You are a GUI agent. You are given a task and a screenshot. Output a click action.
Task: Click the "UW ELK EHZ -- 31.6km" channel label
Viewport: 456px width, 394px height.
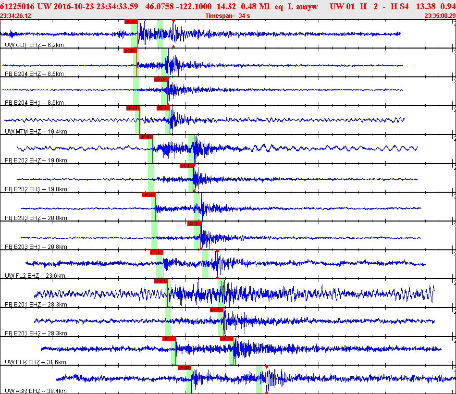36,362
